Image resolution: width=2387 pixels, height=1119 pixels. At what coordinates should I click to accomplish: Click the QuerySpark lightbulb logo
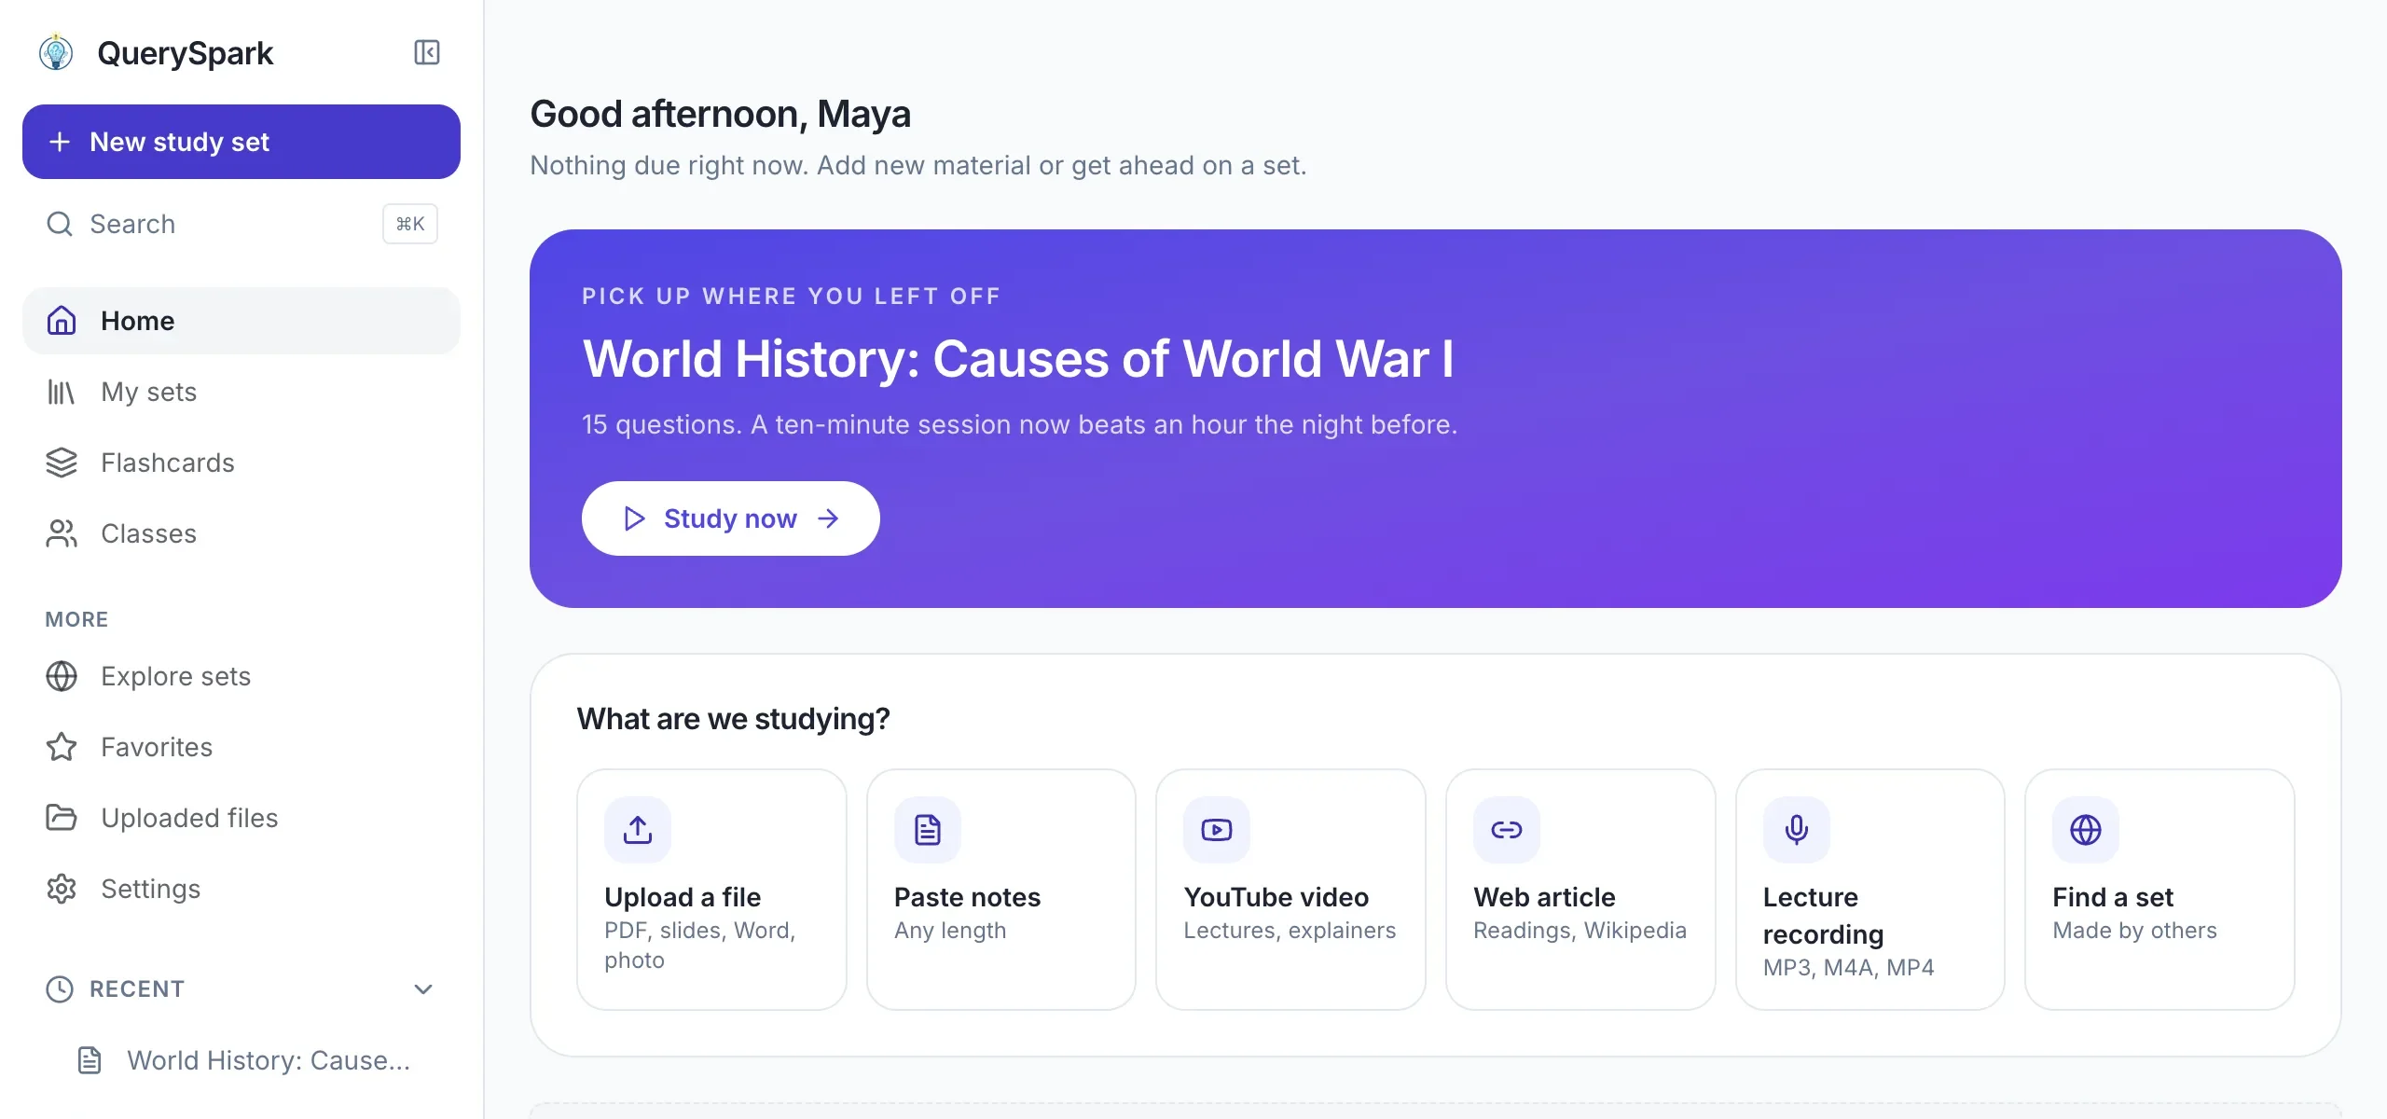click(x=56, y=52)
